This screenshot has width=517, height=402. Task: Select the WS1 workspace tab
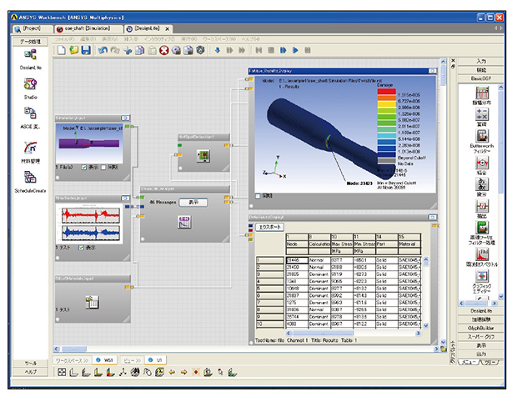tap(105, 360)
